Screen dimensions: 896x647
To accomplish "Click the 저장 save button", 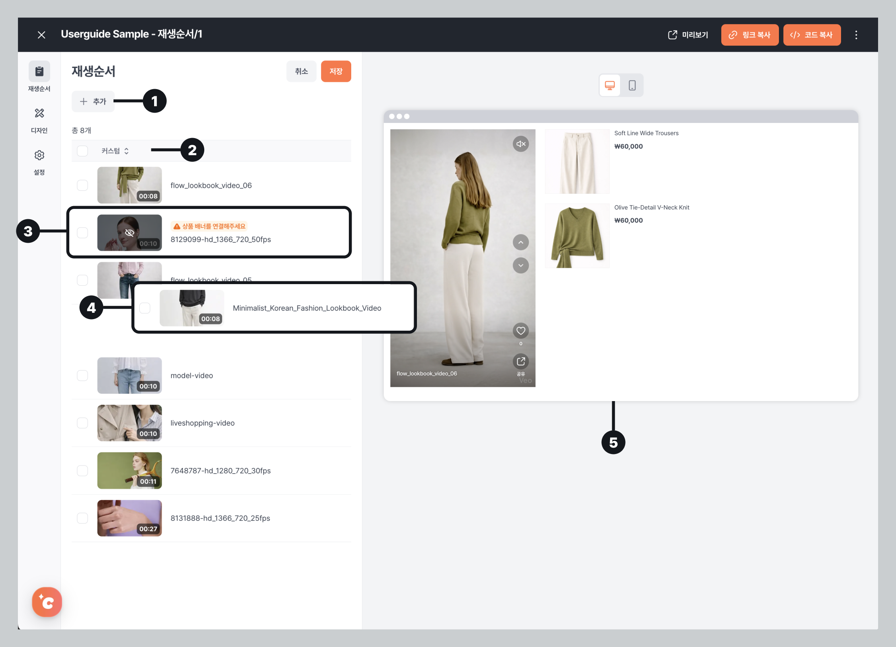I will coord(336,71).
